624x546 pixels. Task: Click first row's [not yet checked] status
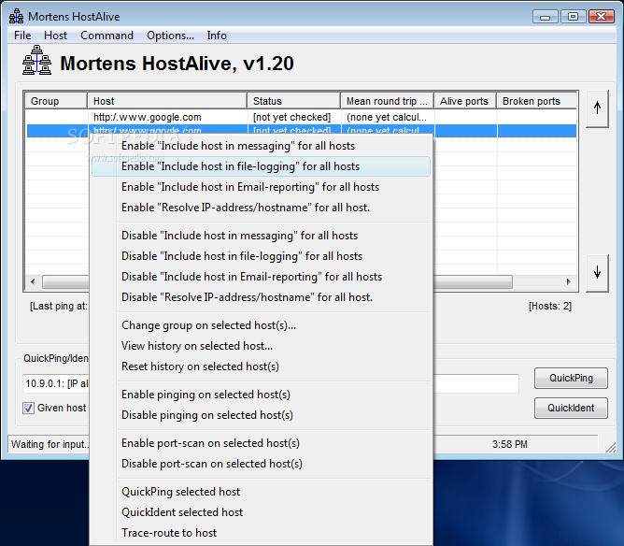click(x=291, y=117)
